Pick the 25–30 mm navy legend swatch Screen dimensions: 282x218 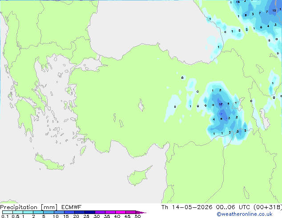[90, 212]
